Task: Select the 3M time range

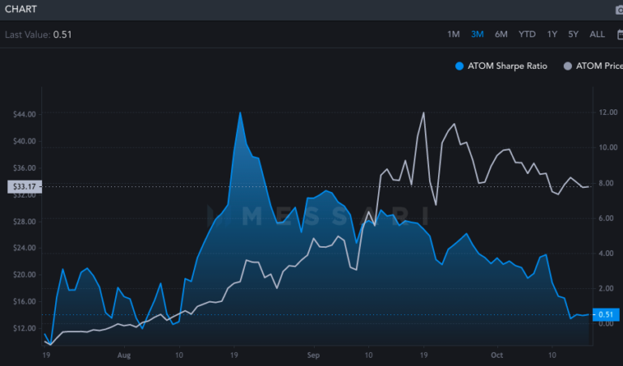Action: pyautogui.click(x=477, y=34)
